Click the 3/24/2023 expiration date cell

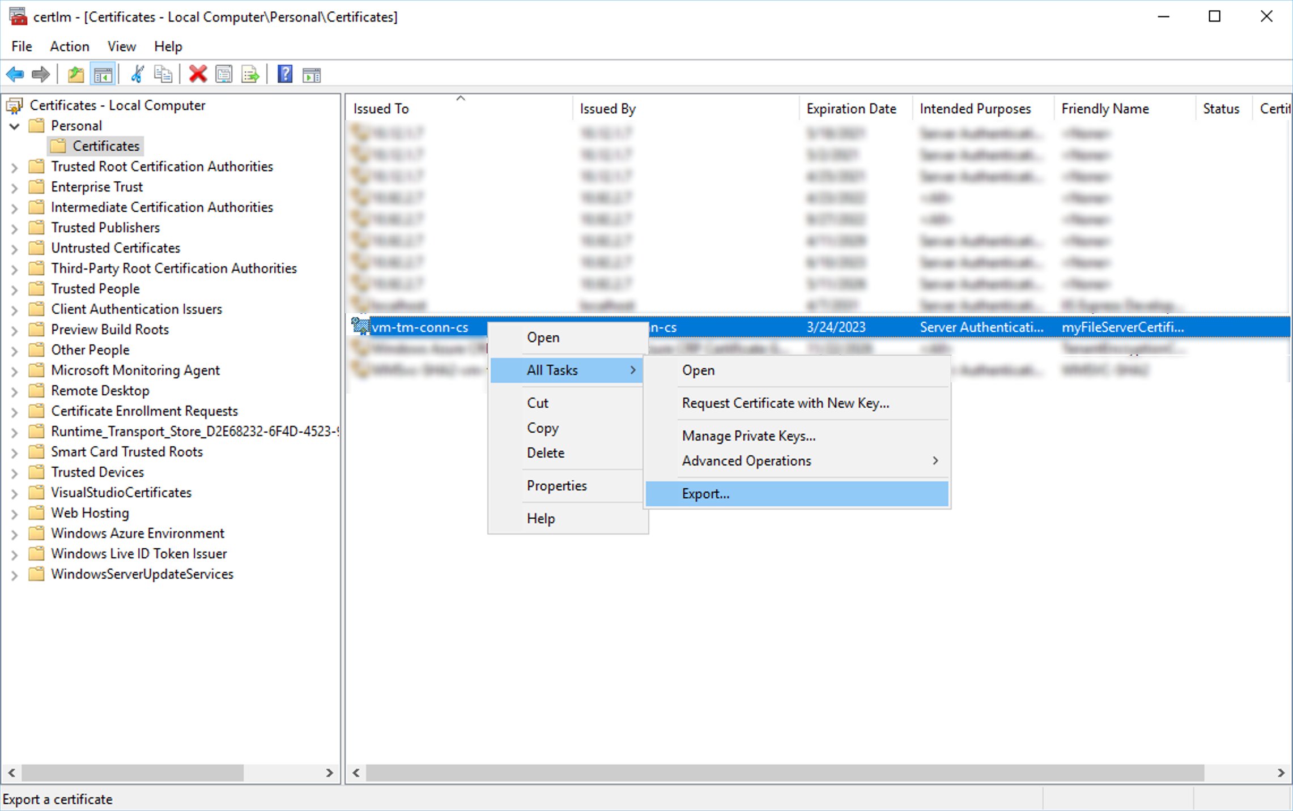click(x=836, y=327)
